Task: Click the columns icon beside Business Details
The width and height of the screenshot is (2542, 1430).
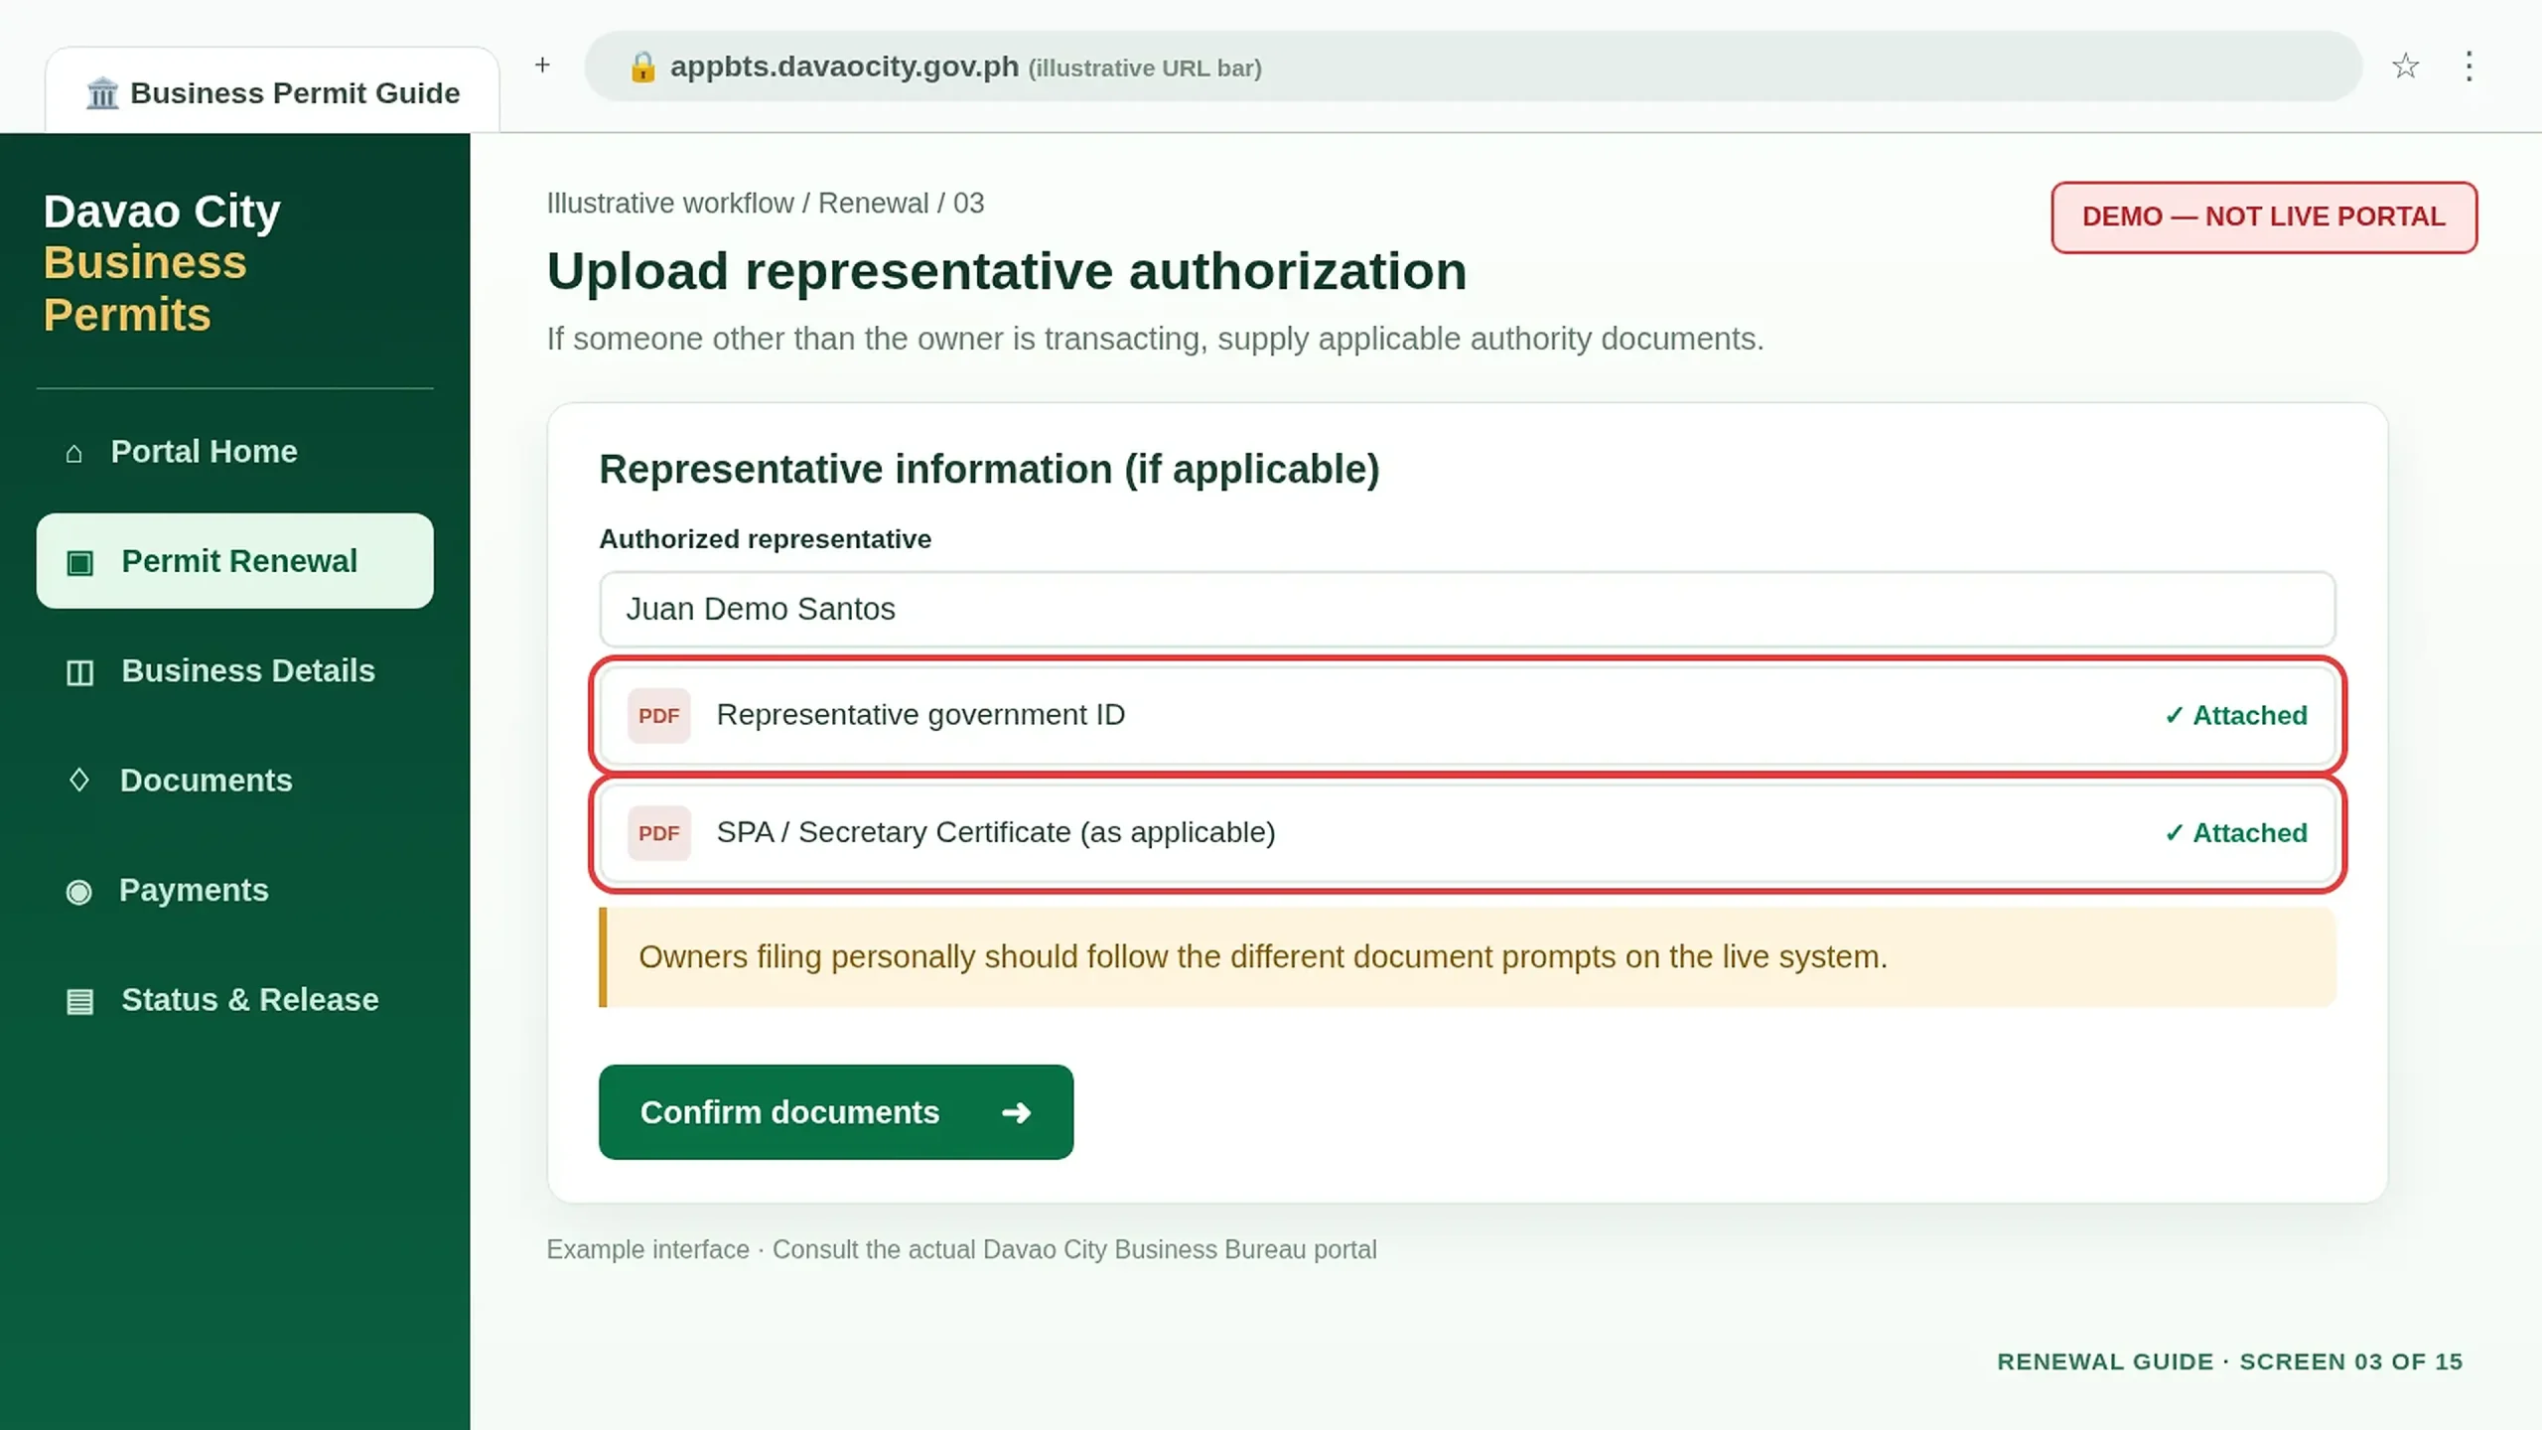Action: coord(79,672)
